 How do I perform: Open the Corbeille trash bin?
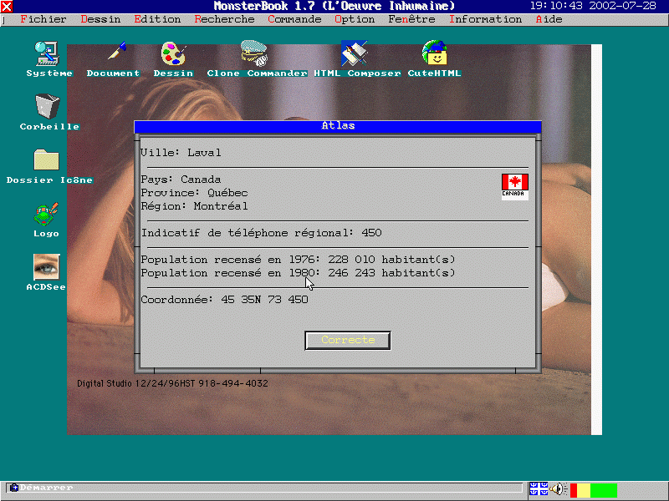[x=48, y=107]
